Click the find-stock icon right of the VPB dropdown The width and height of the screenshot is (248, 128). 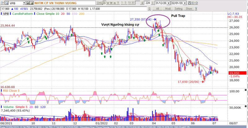(x=28, y=3)
